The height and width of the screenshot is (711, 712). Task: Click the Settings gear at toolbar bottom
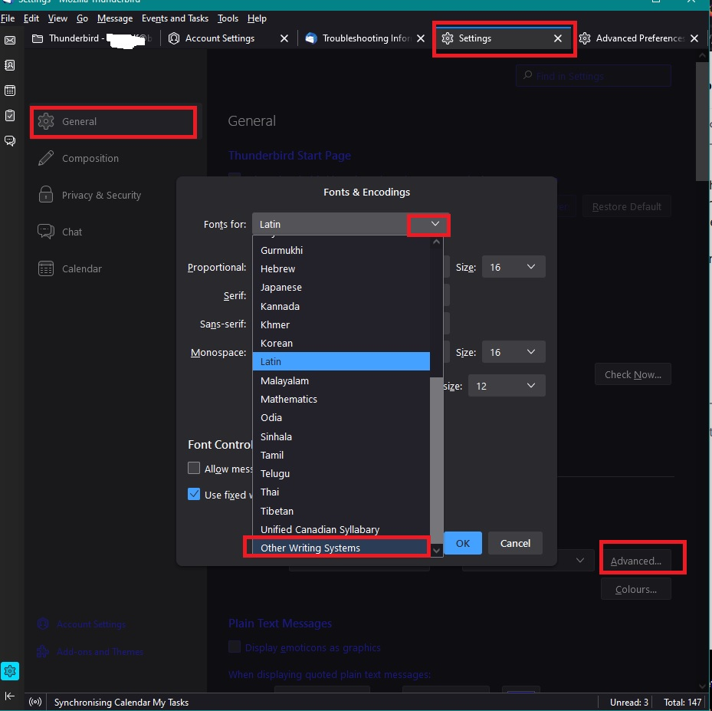pos(10,671)
